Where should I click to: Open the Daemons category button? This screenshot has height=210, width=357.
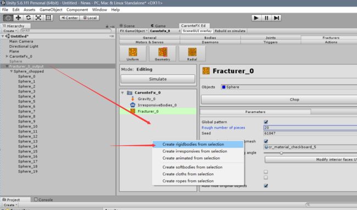tap(210, 42)
